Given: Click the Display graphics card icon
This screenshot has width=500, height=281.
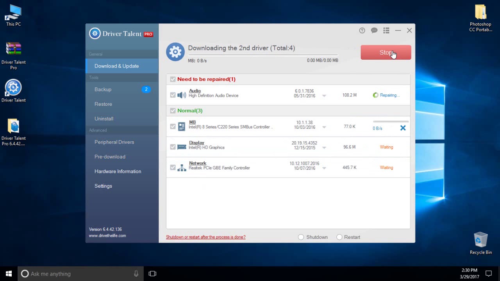Looking at the screenshot, I should coord(182,147).
